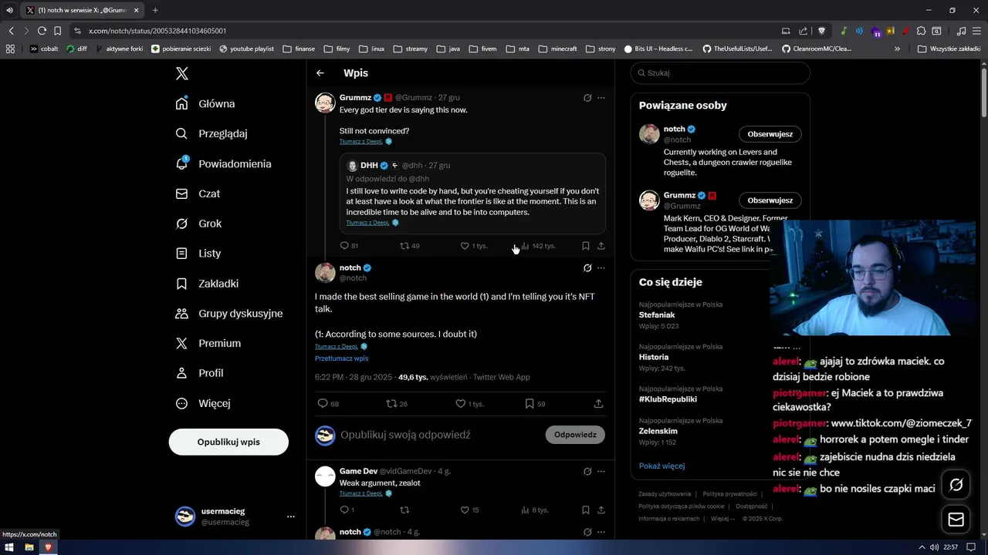Go to Główna in the sidebar
Viewport: 988px width, 555px height.
[206, 103]
